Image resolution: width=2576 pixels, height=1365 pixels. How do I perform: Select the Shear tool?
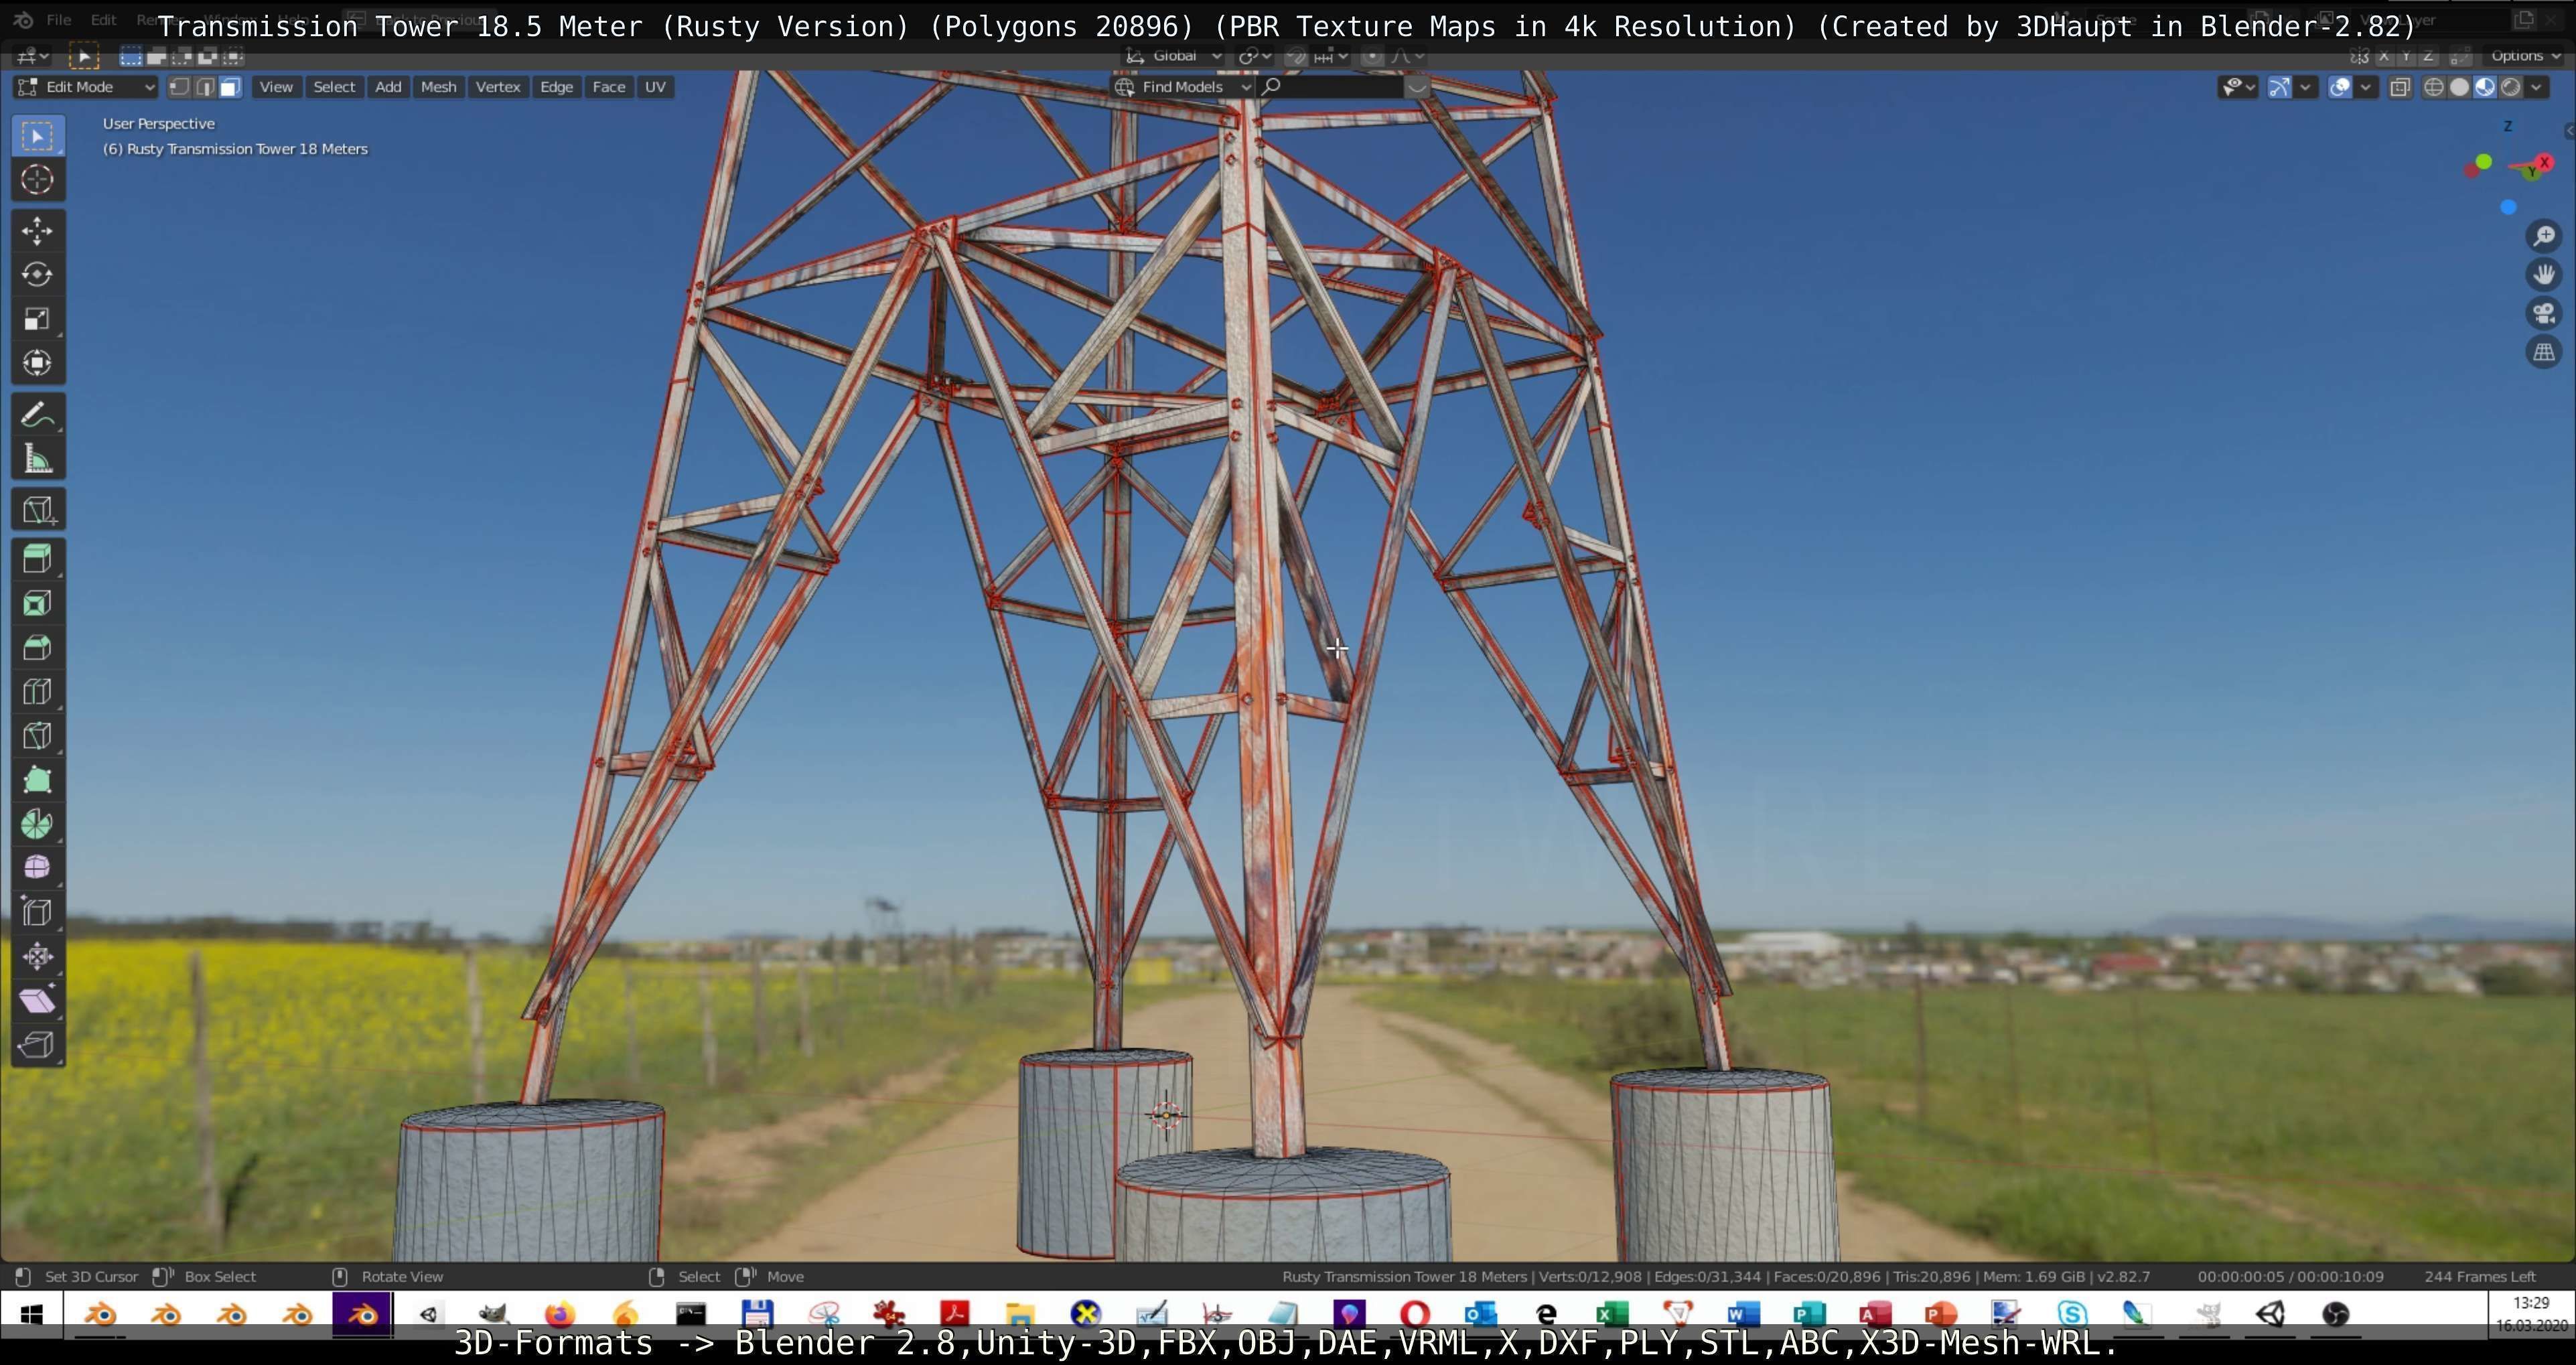click(x=38, y=1000)
